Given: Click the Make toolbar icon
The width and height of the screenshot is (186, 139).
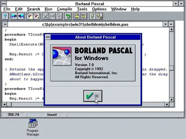Looking at the screenshot, I should 84,16.
